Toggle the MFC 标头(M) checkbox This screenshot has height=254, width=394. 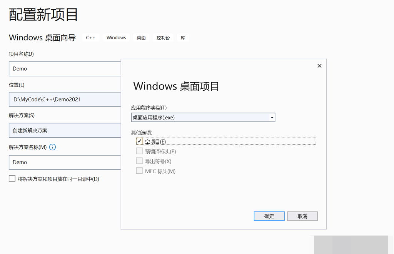[x=139, y=171]
